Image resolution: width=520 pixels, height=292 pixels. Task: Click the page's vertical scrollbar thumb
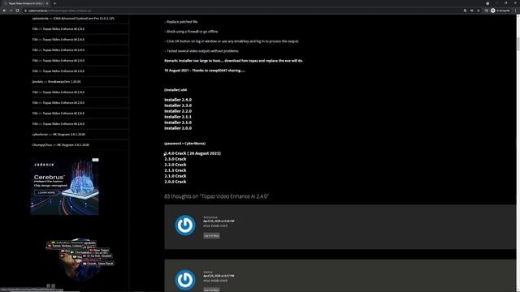[518, 44]
